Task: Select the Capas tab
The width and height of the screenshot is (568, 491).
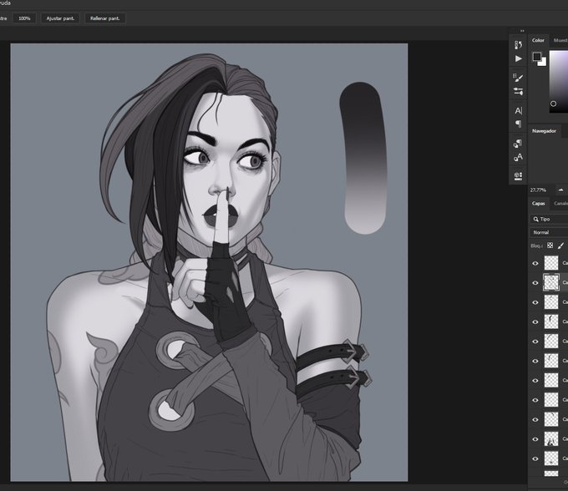Action: [538, 203]
